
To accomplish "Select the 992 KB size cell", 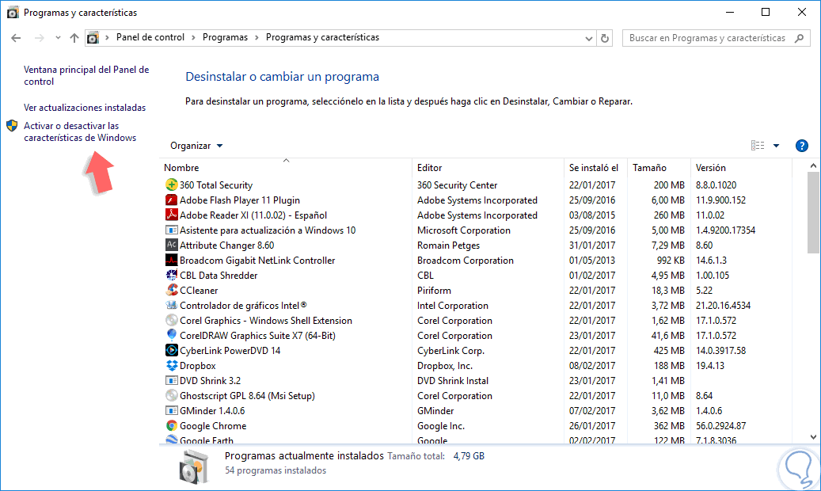I will click(671, 261).
